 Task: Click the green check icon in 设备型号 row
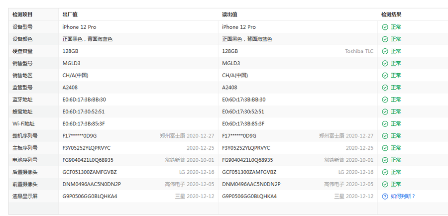coord(385,27)
